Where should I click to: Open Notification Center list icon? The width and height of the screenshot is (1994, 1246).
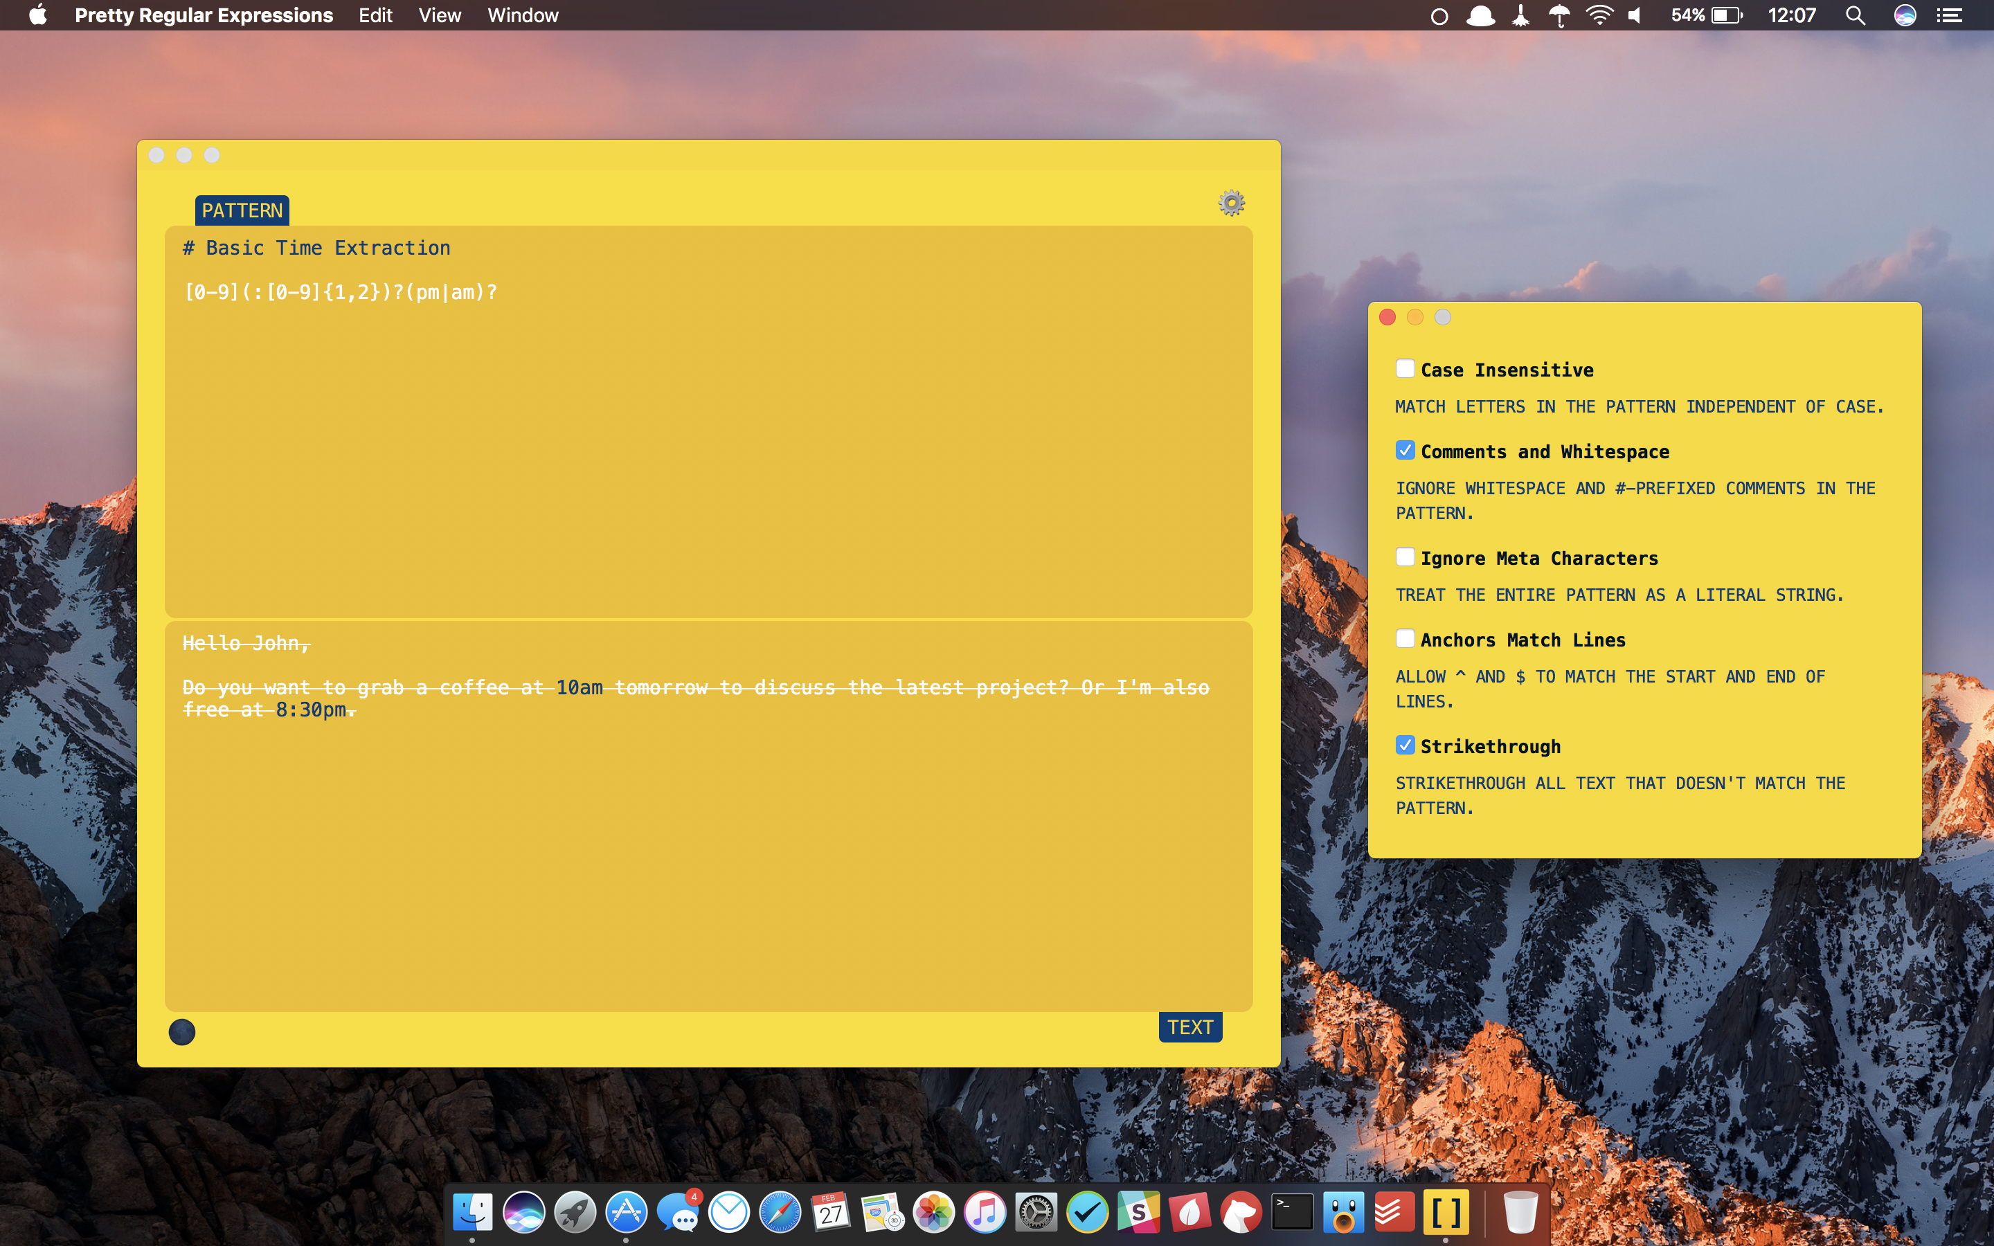[x=1950, y=15]
